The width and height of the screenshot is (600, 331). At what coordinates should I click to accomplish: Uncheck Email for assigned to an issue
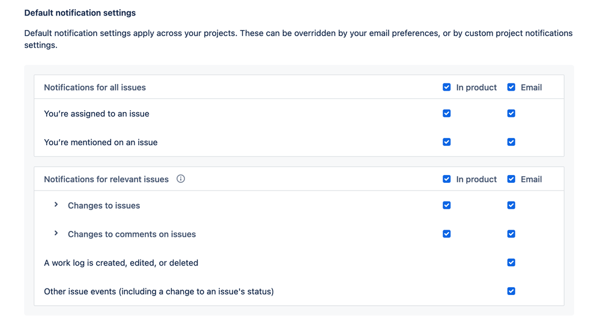(x=511, y=113)
